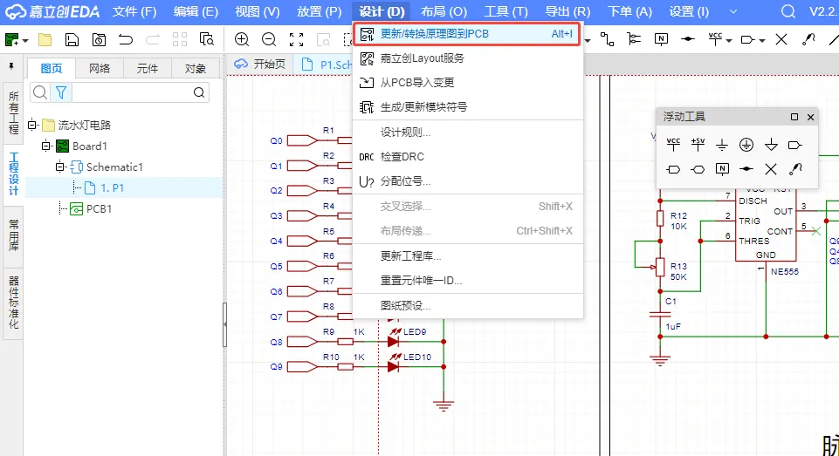Screen dimensions: 839x456
Task: Click the Undo arrow icon
Action: click(x=126, y=39)
